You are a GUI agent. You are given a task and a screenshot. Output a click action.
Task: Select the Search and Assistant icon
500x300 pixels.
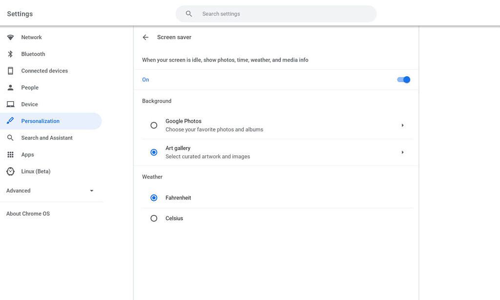[x=10, y=137]
